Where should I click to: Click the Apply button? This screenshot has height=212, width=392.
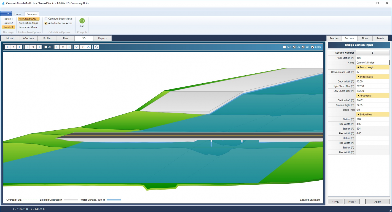point(377,202)
